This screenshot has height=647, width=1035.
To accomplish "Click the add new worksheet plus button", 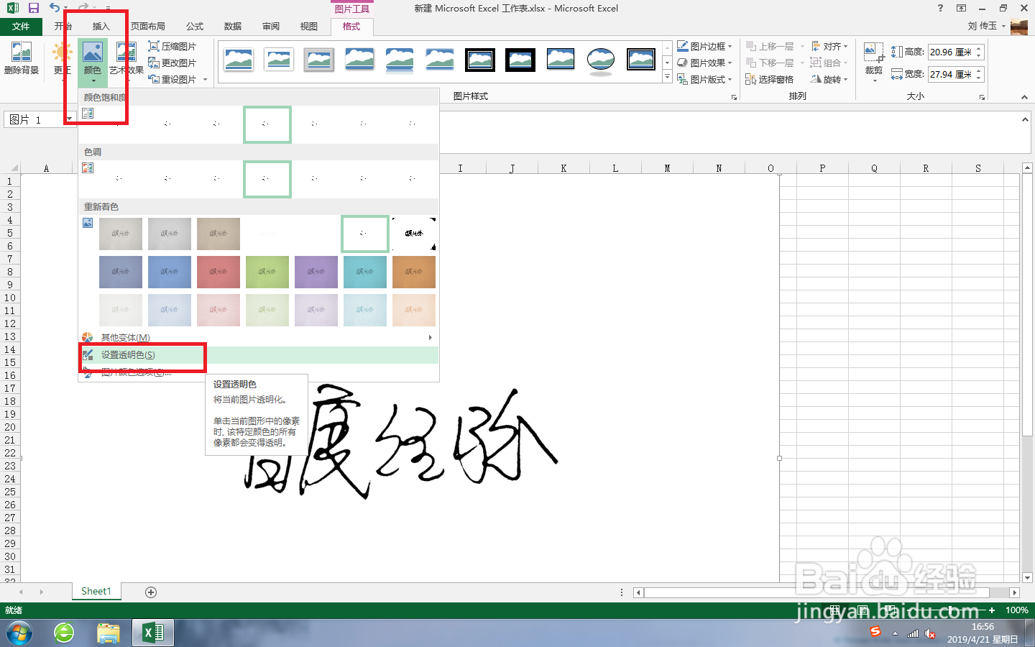I will coord(150,591).
